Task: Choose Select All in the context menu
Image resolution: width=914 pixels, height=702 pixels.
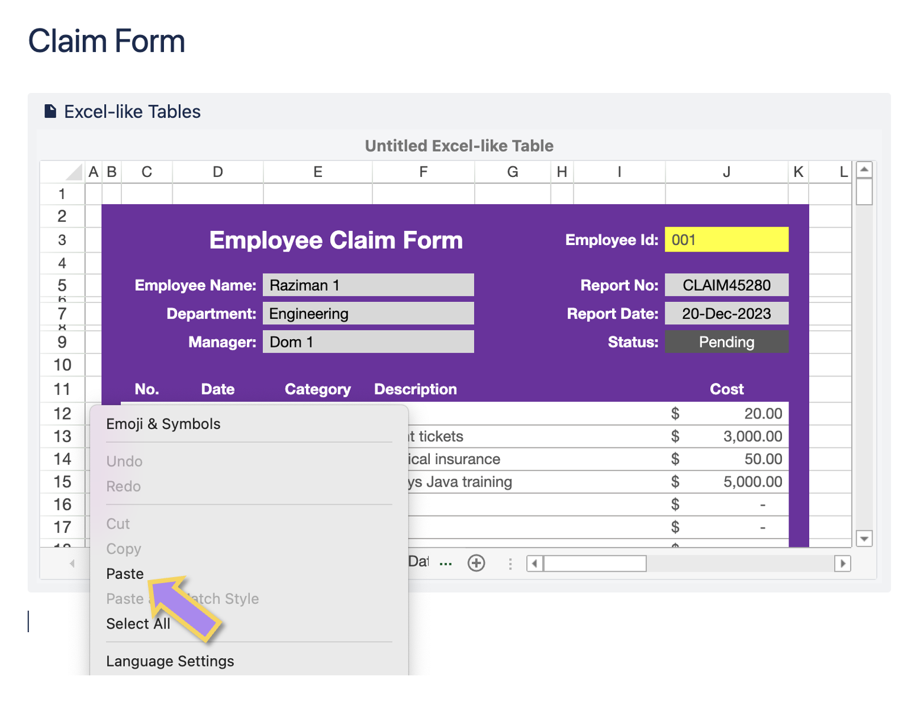Action: click(137, 624)
